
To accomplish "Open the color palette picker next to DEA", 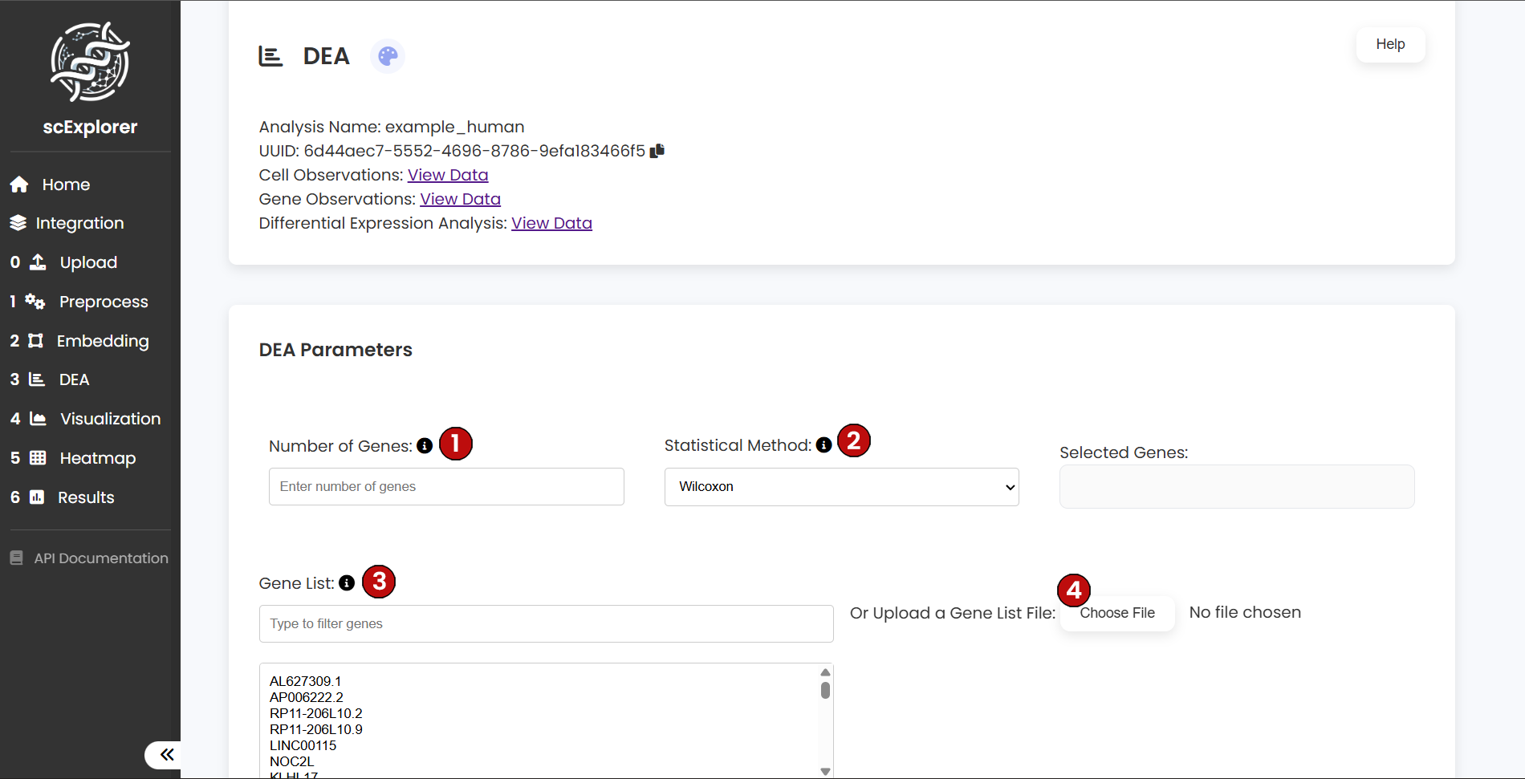I will tap(388, 56).
